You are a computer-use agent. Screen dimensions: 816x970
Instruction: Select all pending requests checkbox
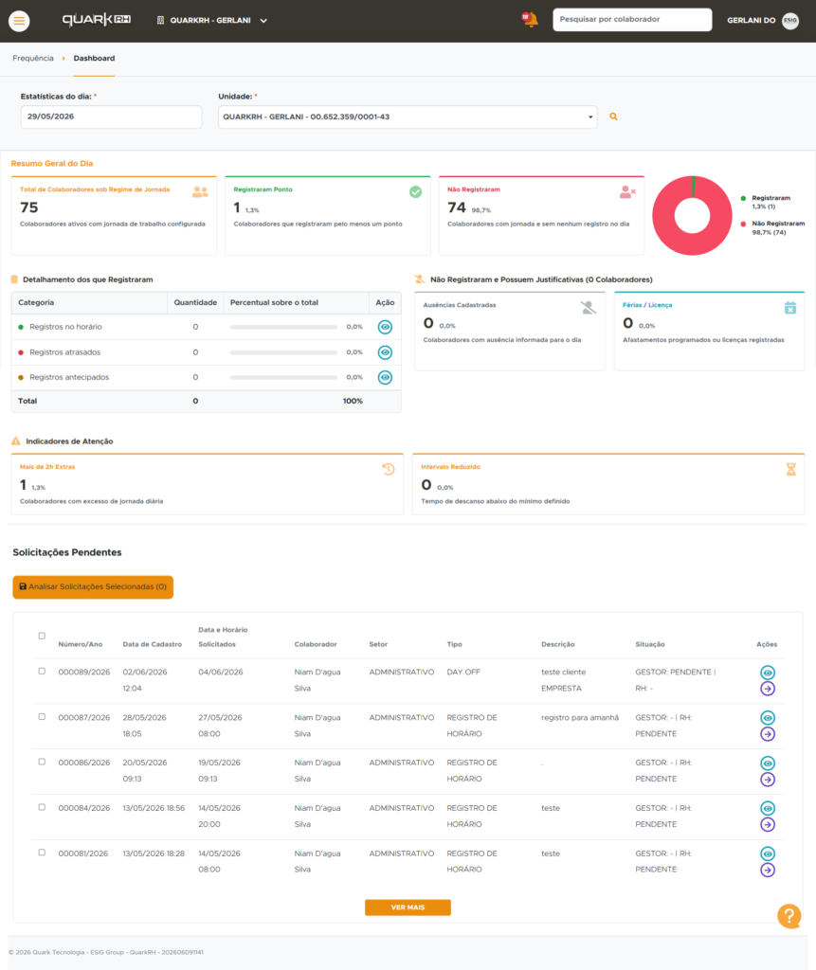point(42,636)
